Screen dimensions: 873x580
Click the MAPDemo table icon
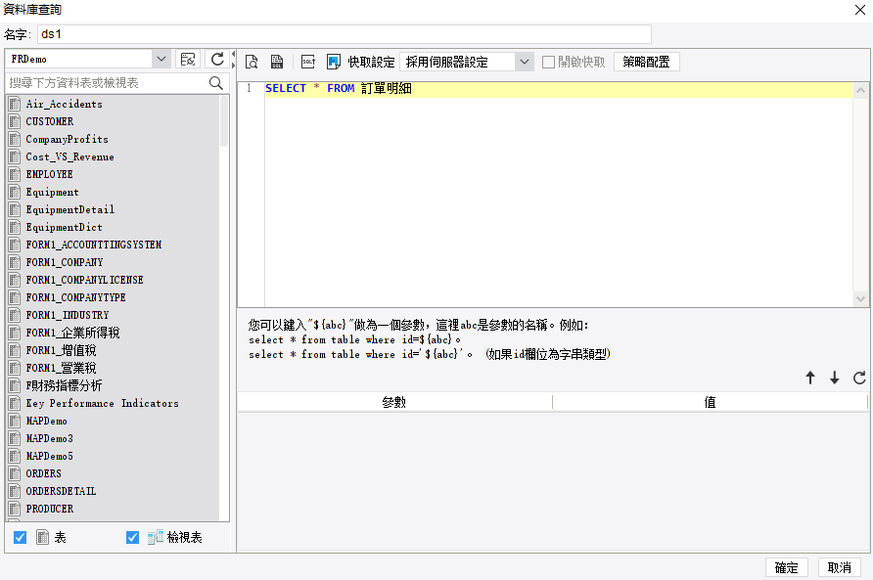tap(15, 421)
